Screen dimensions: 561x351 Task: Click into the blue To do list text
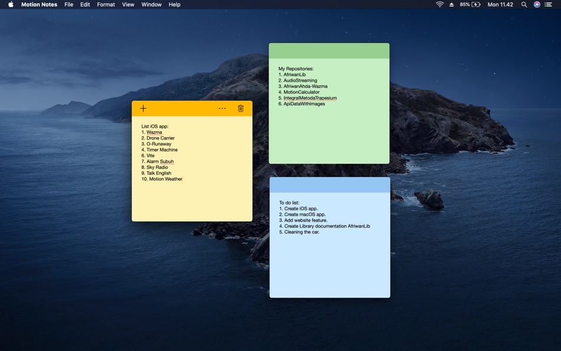(324, 217)
